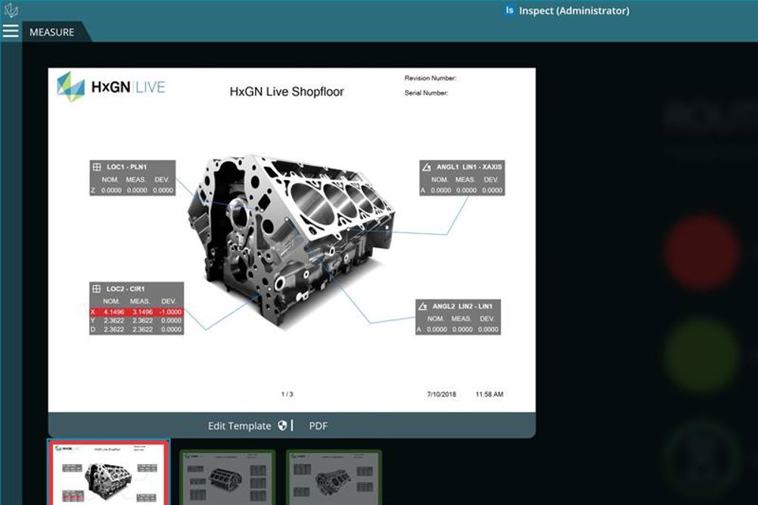Click the Y 2.3622 row in LOC2

[136, 321]
